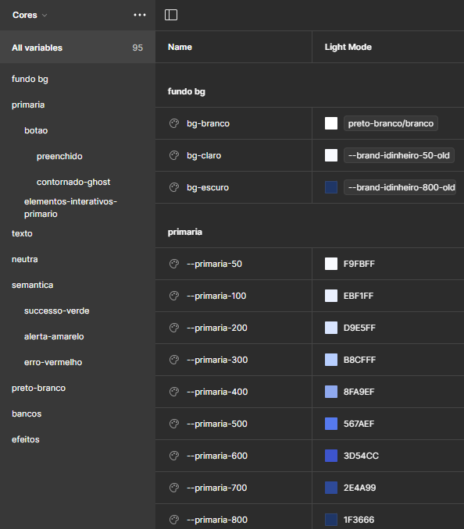Open the Cores collection dropdown
The image size is (464, 529).
[30, 15]
